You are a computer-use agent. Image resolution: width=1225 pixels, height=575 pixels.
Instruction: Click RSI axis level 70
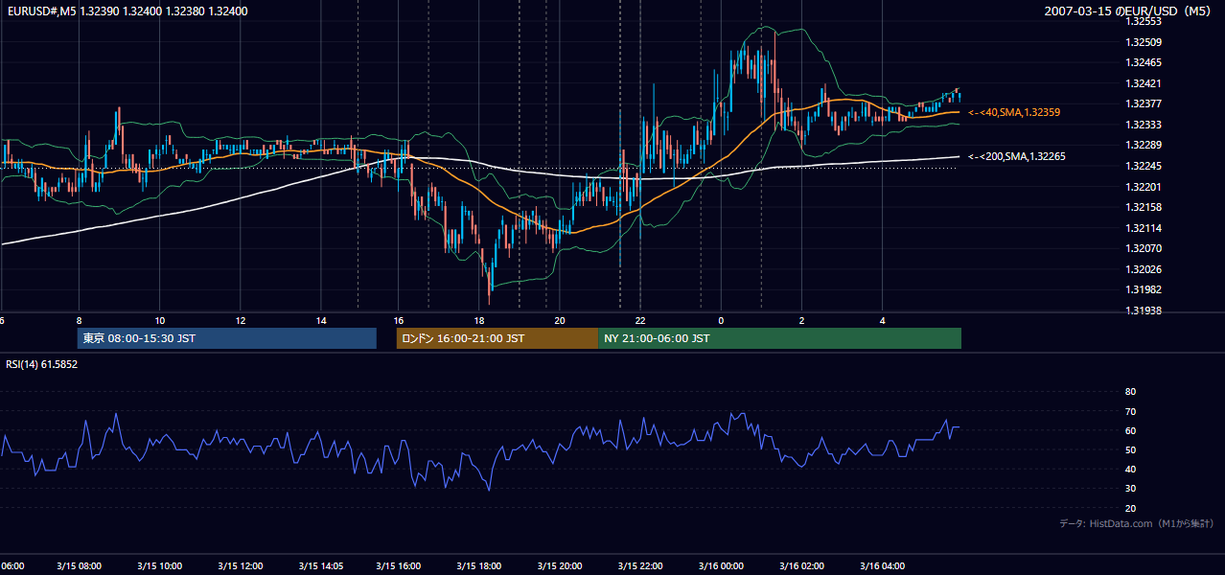(1130, 411)
